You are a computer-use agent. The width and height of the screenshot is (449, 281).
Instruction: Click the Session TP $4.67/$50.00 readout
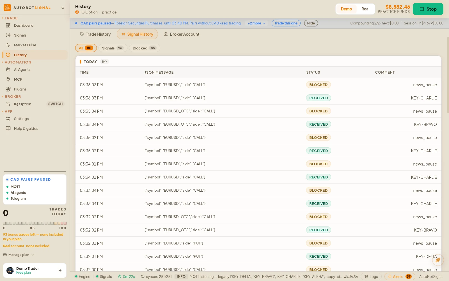423,23
